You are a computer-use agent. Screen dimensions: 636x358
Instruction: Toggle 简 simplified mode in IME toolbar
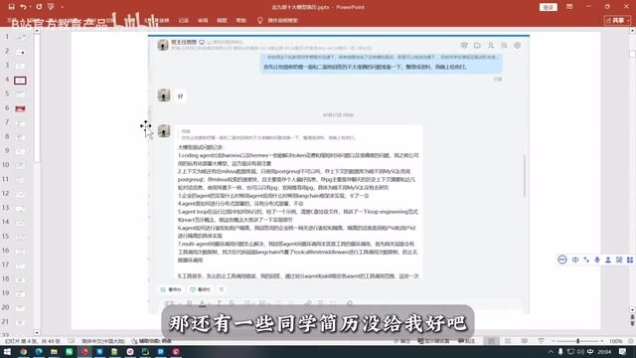(x=619, y=260)
